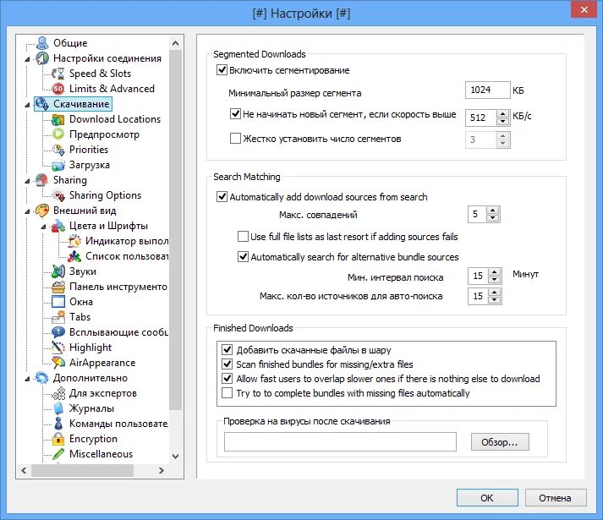
Task: Click the Предпросмотр green circle icon
Action: click(58, 134)
